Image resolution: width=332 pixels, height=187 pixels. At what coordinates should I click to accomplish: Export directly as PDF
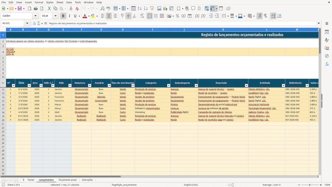(30, 9)
